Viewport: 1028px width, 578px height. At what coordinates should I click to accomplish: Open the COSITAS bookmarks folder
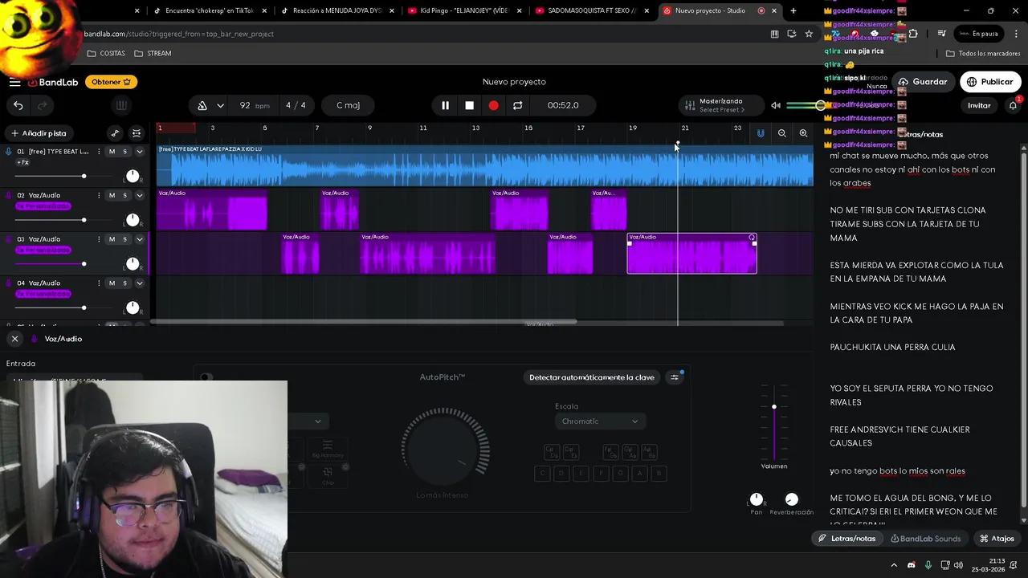tap(106, 53)
